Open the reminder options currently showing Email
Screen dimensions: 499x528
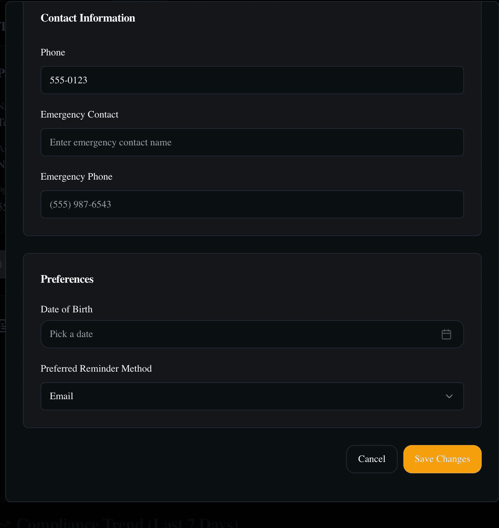[252, 396]
